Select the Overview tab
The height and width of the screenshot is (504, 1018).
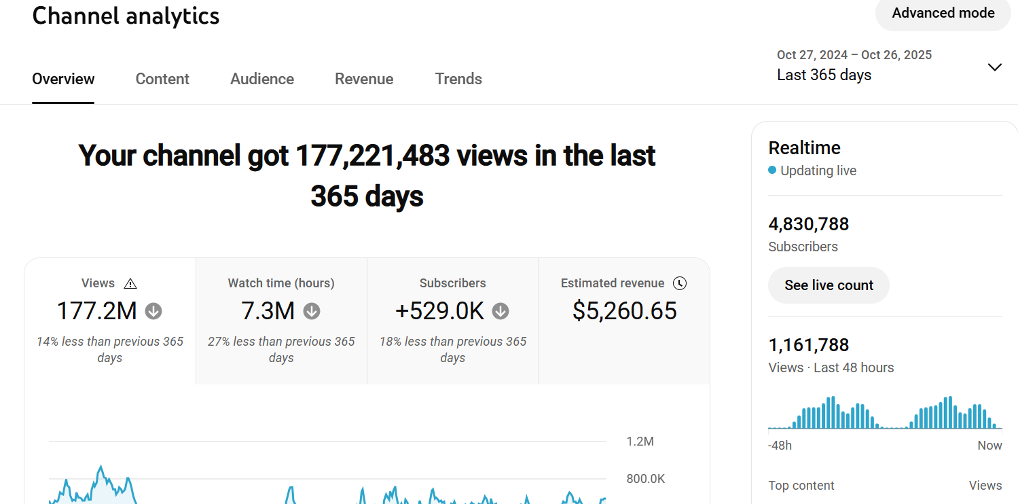pos(63,79)
